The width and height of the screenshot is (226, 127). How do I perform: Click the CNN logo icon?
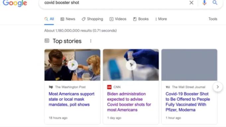(109, 87)
